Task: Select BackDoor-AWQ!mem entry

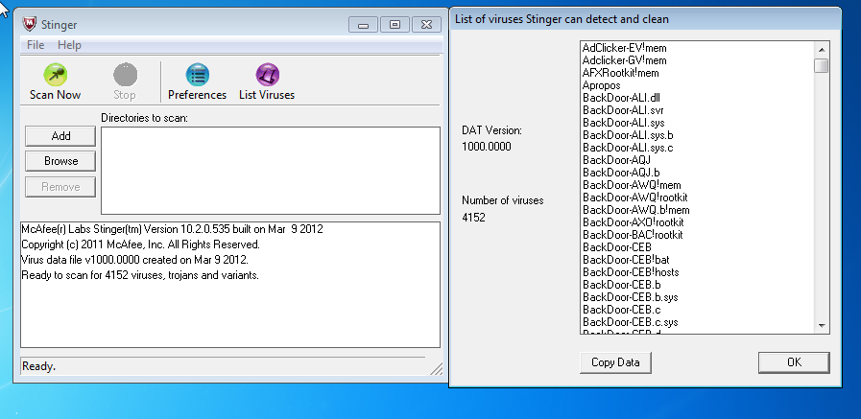Action: [x=632, y=185]
